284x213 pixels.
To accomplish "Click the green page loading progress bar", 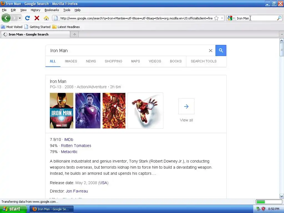I will pos(269,202).
